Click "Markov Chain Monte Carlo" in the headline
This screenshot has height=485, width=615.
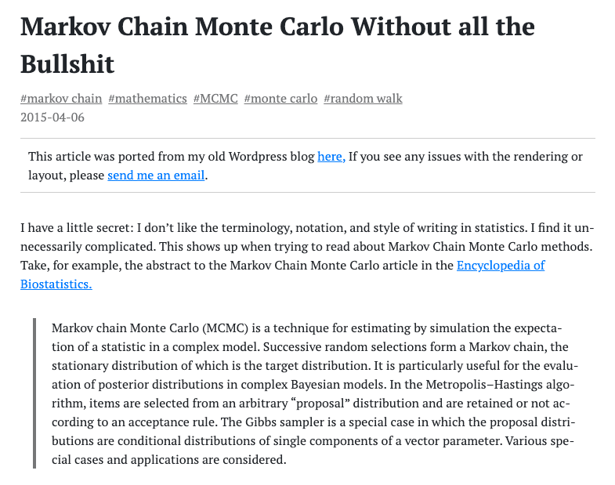tap(181, 27)
